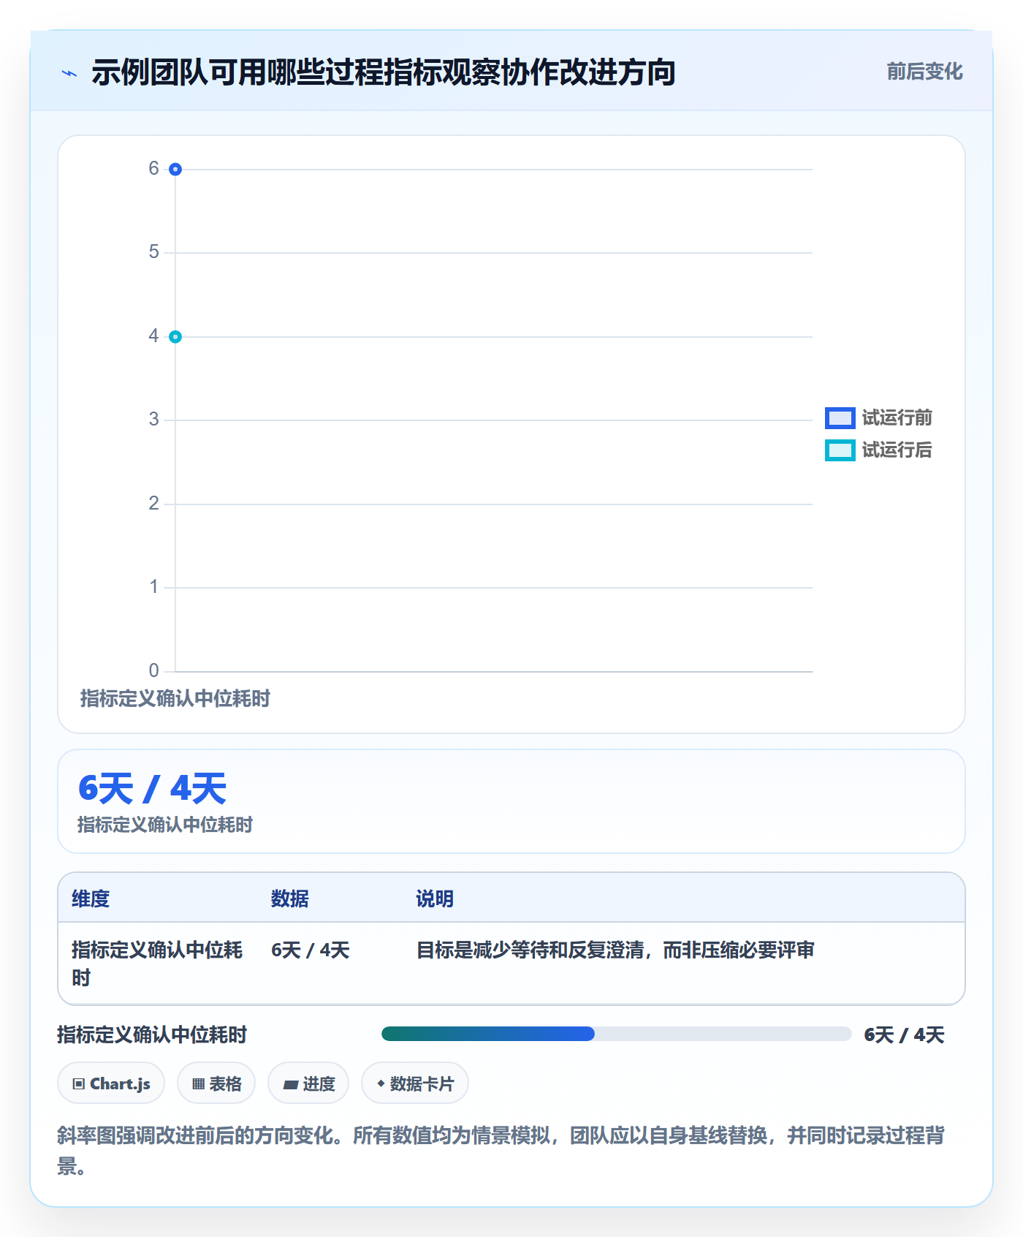The image size is (1023, 1237).
Task: Click the 说明 table column header
Action: tap(435, 899)
